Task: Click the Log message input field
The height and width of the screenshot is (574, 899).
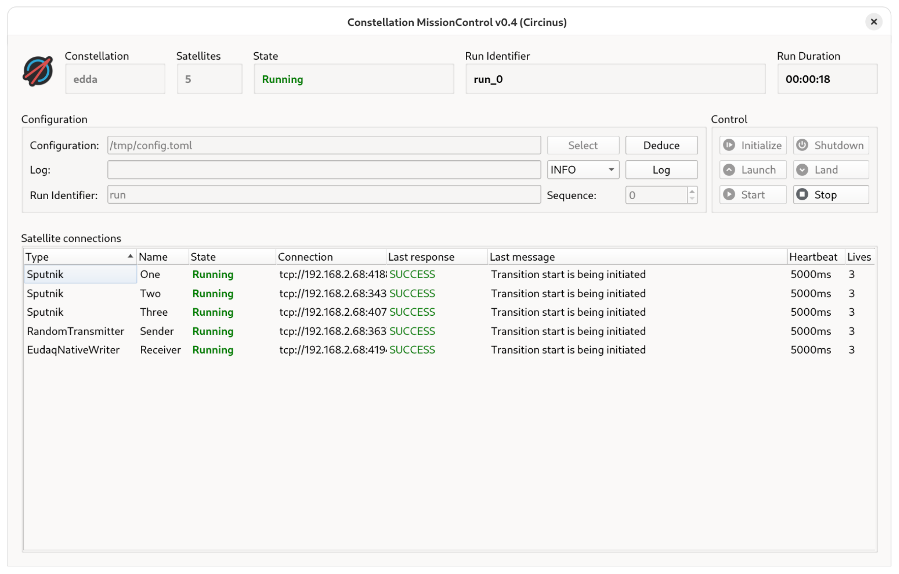Action: tap(322, 170)
